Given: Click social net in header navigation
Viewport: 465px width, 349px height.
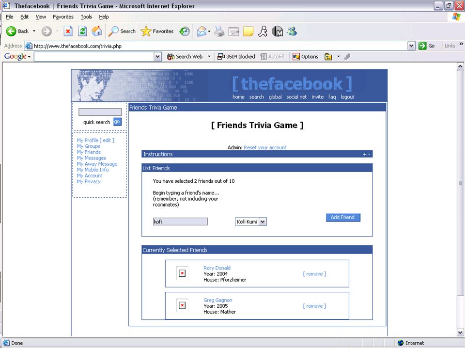Looking at the screenshot, I should [x=296, y=97].
